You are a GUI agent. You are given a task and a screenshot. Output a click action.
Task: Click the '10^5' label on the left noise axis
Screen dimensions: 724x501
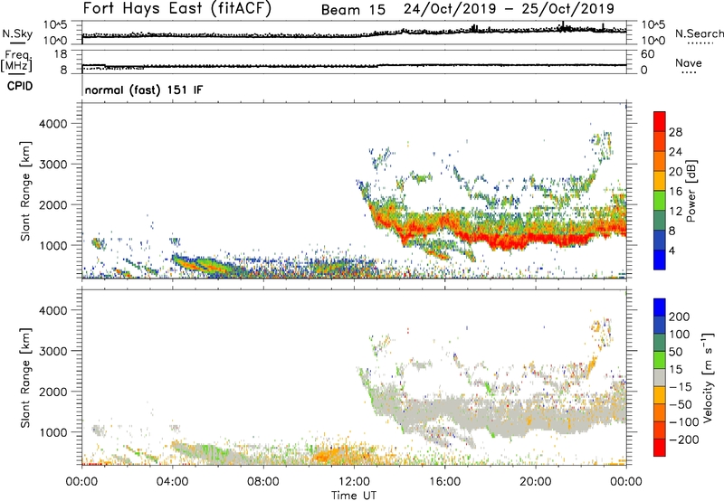click(55, 24)
